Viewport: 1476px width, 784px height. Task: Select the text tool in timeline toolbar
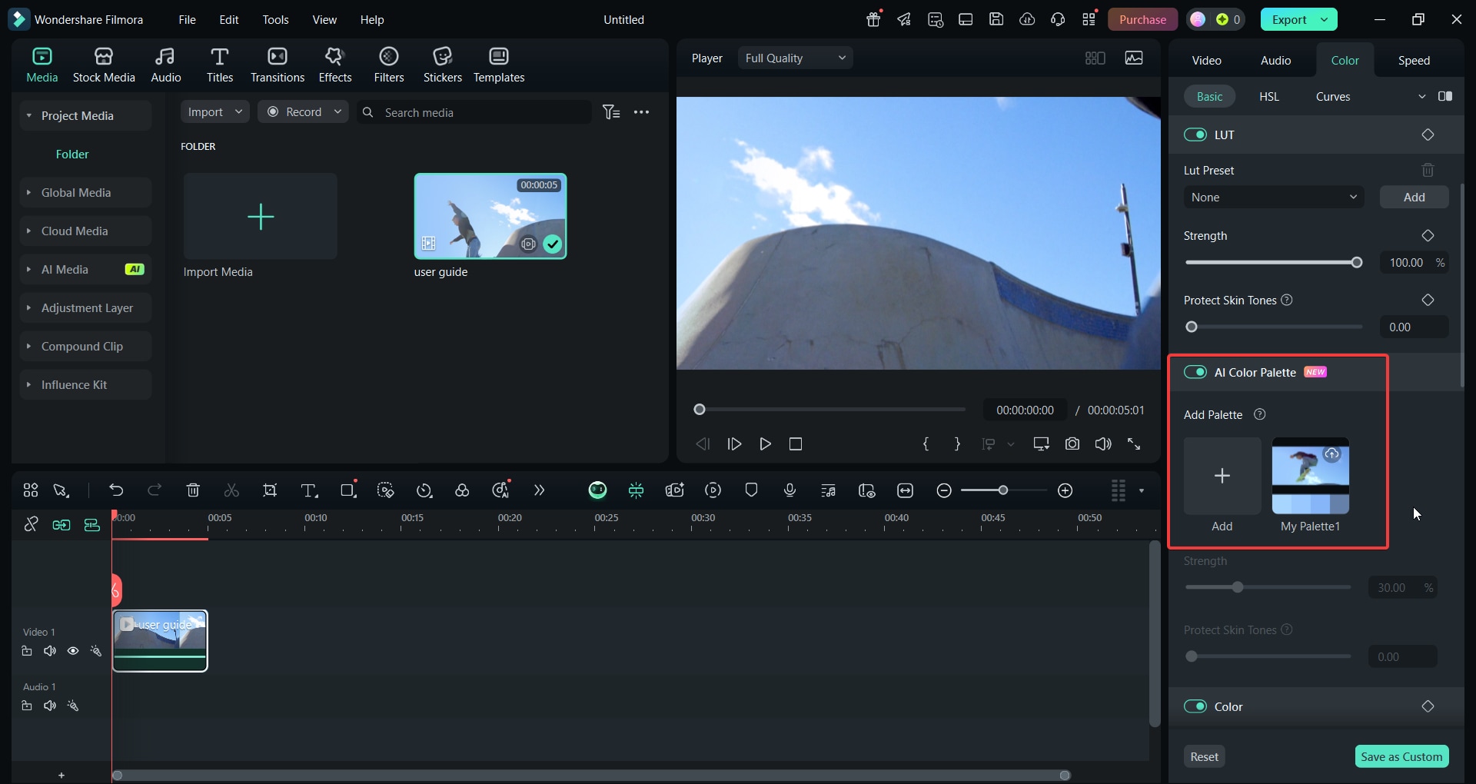coord(309,490)
